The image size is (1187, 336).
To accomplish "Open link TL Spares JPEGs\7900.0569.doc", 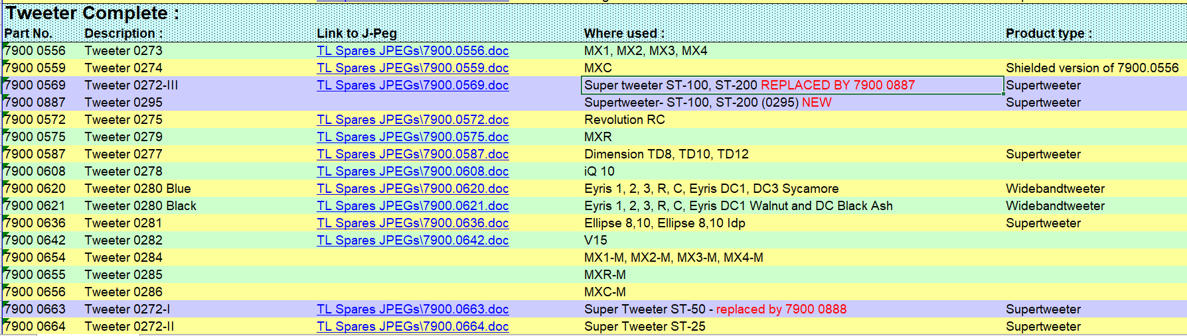I will 412,85.
